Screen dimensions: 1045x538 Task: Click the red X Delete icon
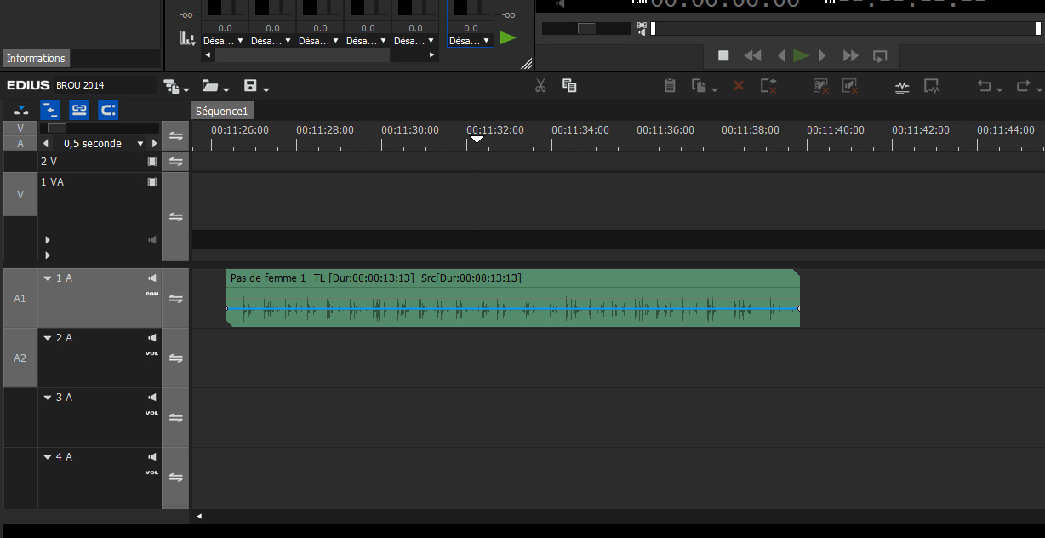click(x=739, y=86)
